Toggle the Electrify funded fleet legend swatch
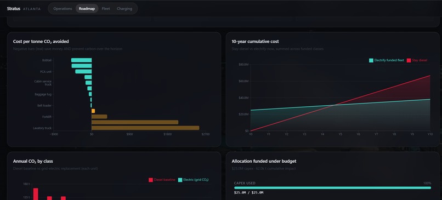Image resolution: width=442 pixels, height=200 pixels. (371, 60)
